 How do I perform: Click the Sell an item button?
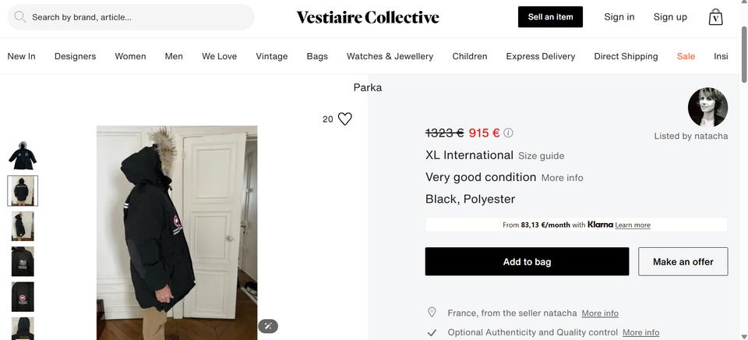pyautogui.click(x=550, y=17)
